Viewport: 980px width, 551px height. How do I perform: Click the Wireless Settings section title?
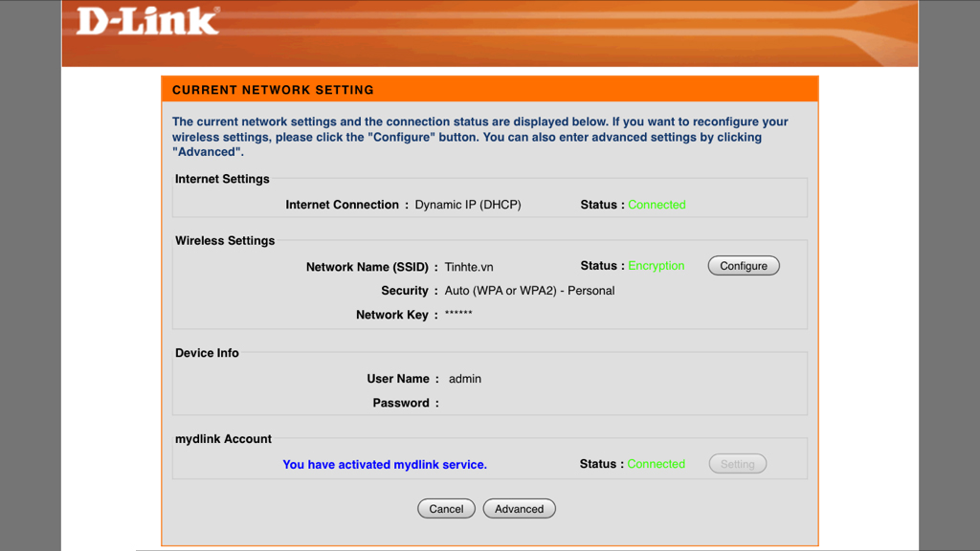pyautogui.click(x=225, y=241)
